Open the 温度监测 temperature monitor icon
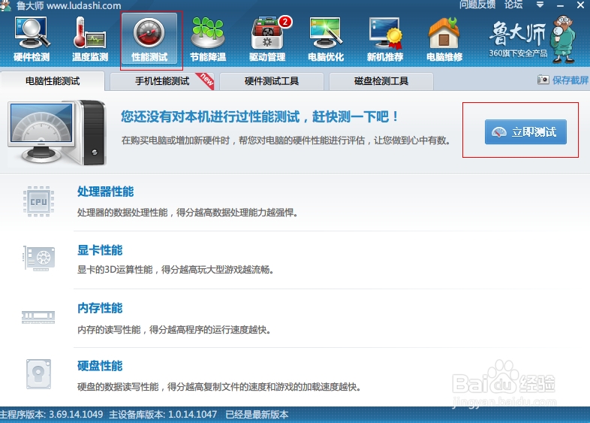Viewport: 590px width, 423px height. pos(90,40)
